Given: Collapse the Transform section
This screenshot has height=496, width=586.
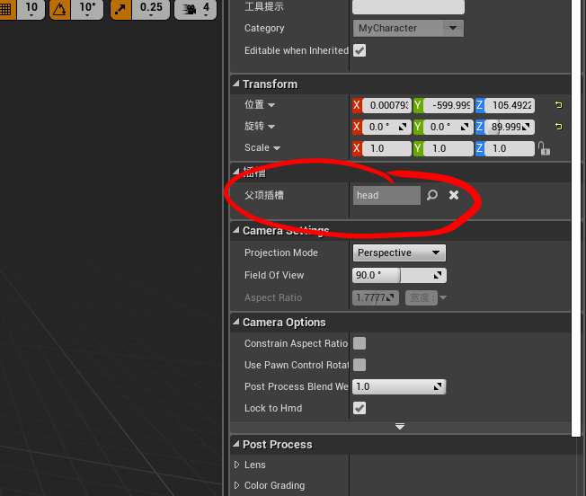Looking at the screenshot, I should point(236,84).
